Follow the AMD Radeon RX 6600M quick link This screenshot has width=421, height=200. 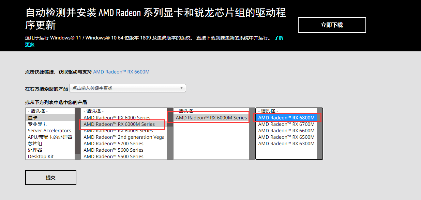click(x=121, y=72)
